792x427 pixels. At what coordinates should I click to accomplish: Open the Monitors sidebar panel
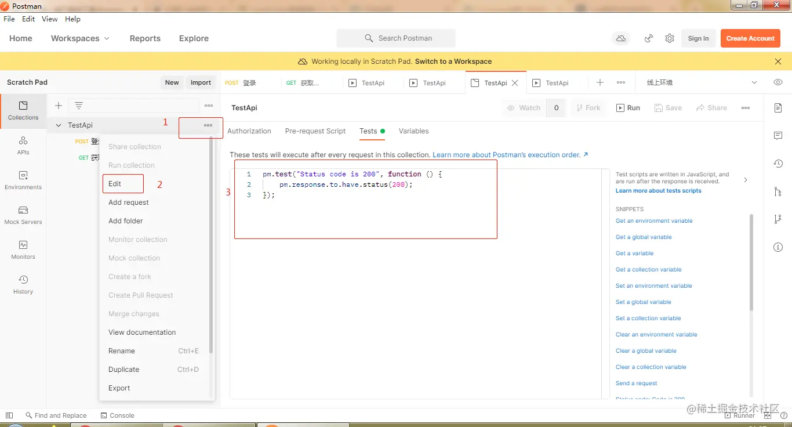pyautogui.click(x=23, y=249)
